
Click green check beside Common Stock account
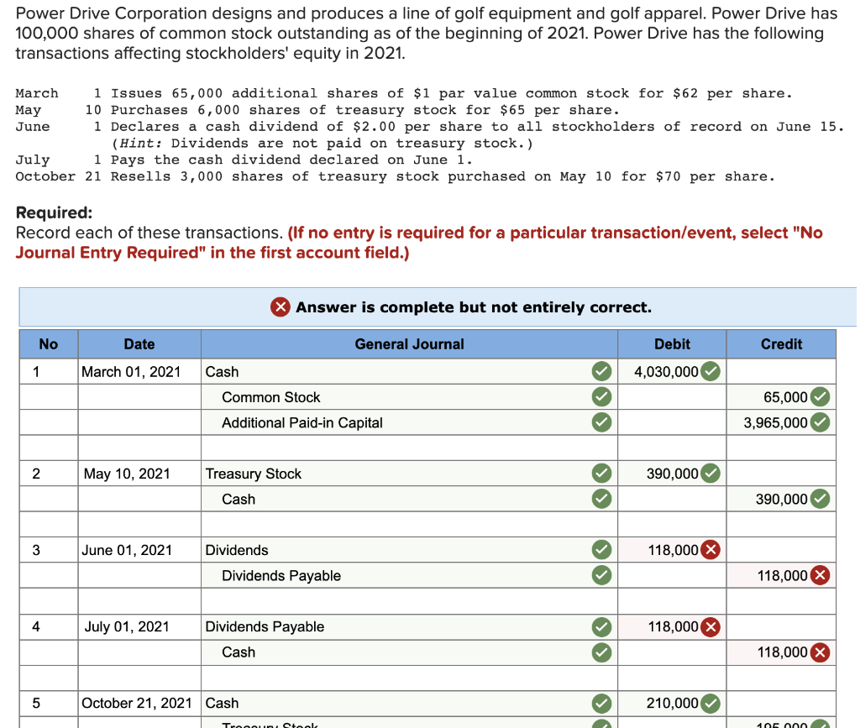[x=601, y=396]
